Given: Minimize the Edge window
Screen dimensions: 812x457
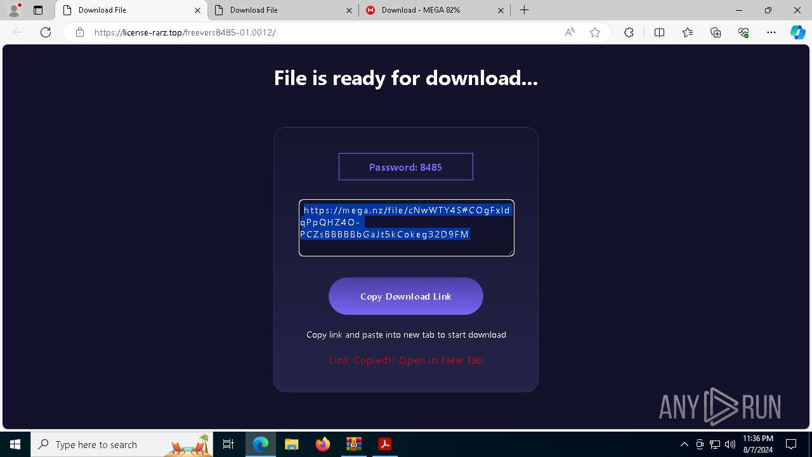Looking at the screenshot, I should click(739, 10).
